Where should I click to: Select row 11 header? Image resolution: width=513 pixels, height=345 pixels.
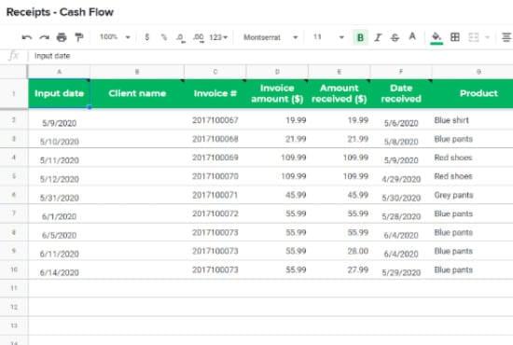[x=14, y=288]
